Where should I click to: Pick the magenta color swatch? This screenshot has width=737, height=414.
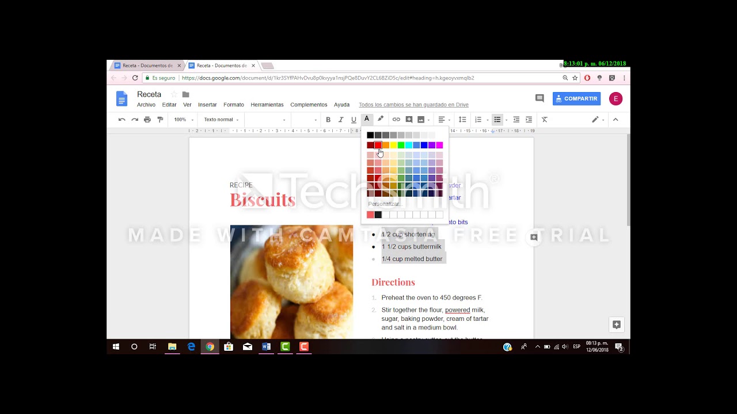click(439, 145)
